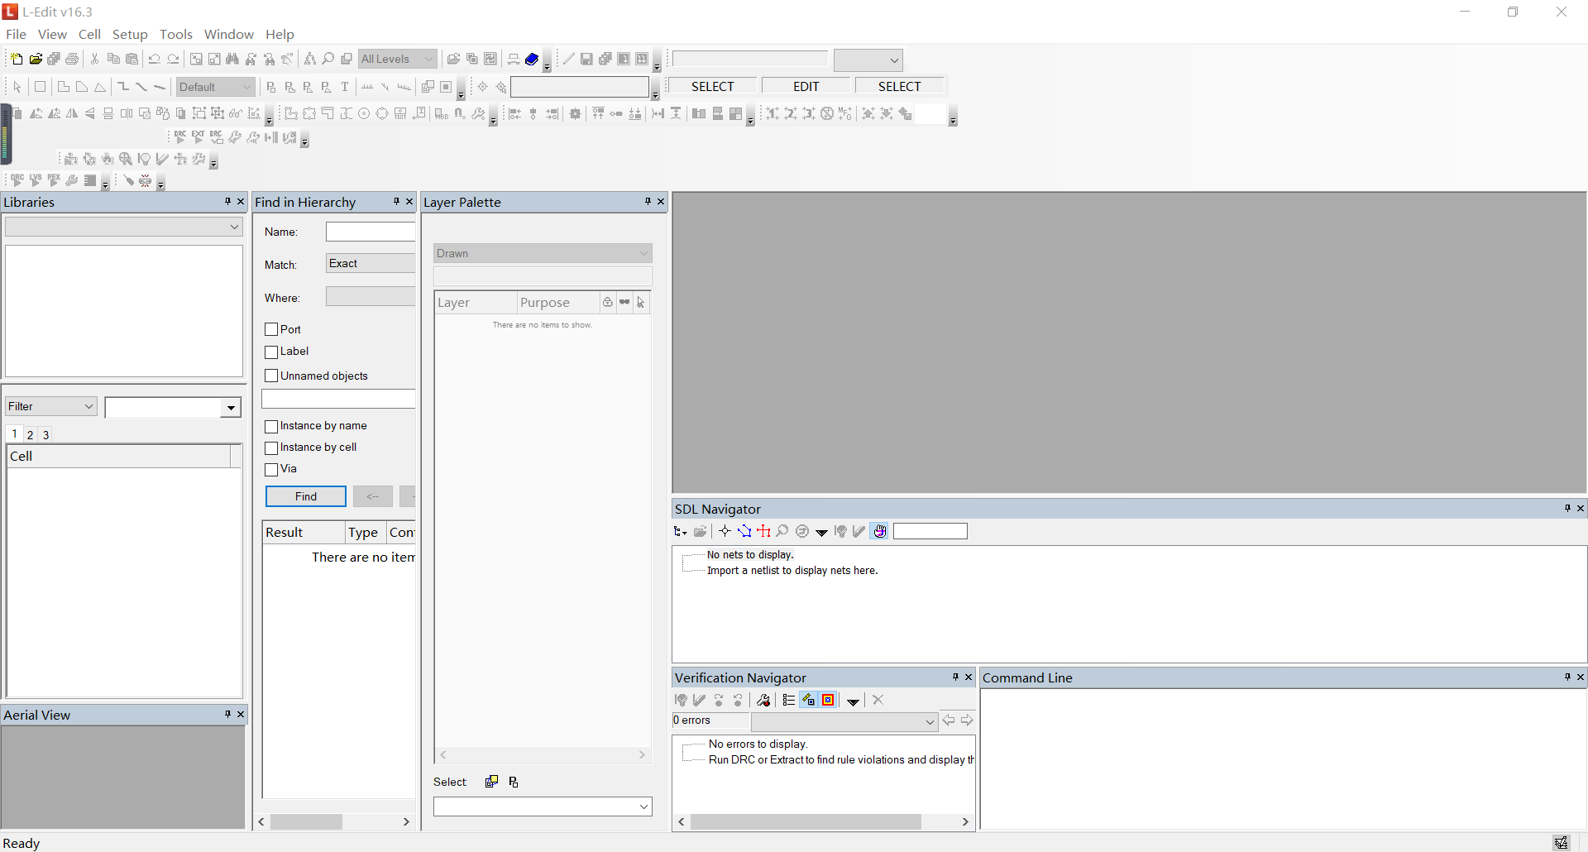Pin the Libraries panel
The image size is (1588, 852).
227,202
